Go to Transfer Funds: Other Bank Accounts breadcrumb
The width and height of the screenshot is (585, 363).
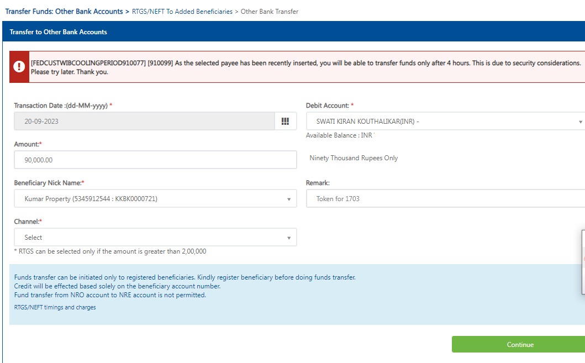64,11
